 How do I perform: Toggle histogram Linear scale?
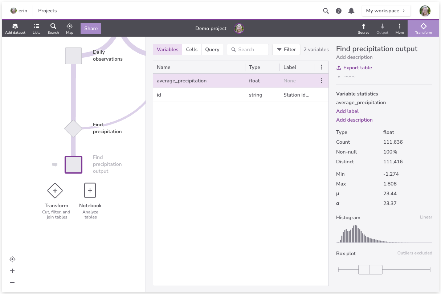pyautogui.click(x=426, y=217)
